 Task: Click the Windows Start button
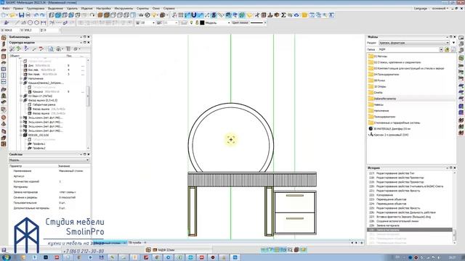click(x=7, y=257)
